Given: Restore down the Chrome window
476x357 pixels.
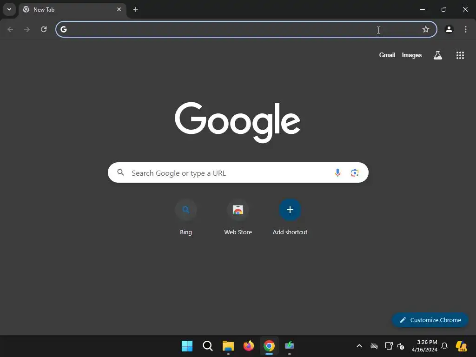Looking at the screenshot, I should (443, 9).
